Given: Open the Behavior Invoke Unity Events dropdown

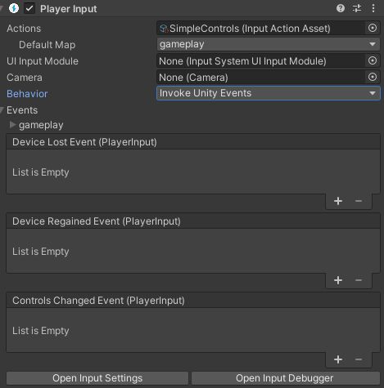Looking at the screenshot, I should pyautogui.click(x=269, y=93).
